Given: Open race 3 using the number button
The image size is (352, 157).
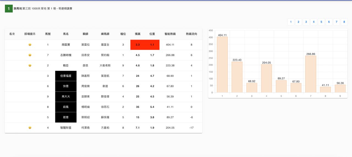Looking at the screenshot, I should click(306, 22).
